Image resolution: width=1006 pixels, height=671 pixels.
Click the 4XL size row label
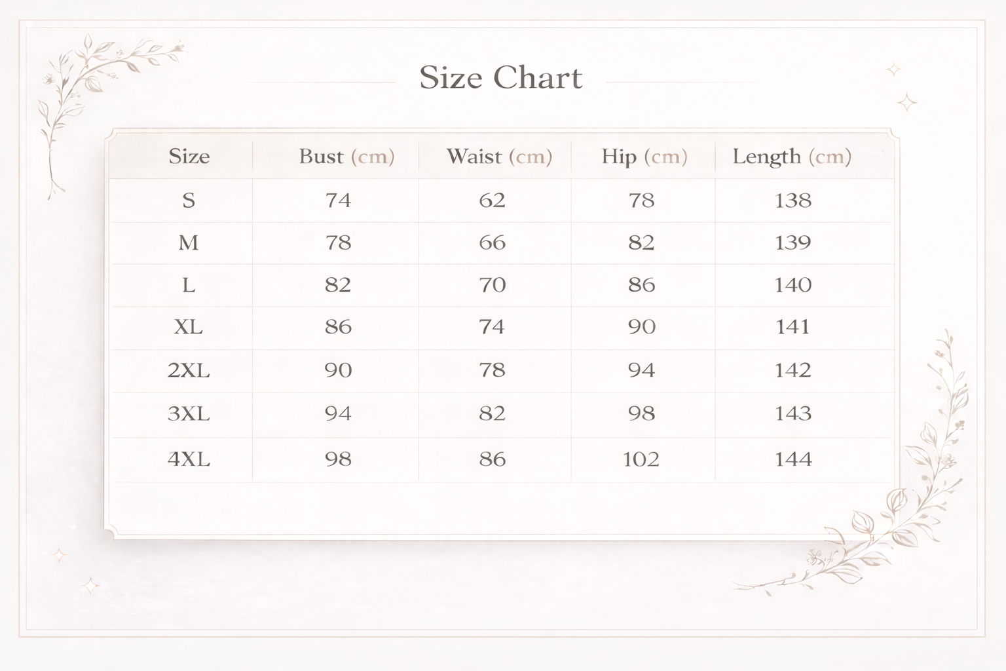pyautogui.click(x=189, y=459)
